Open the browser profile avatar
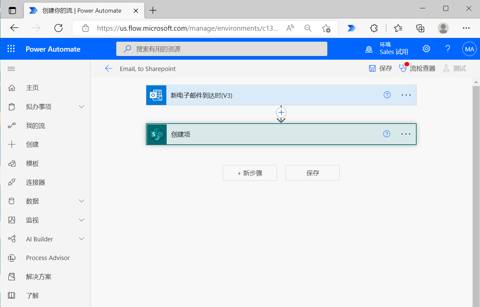Image resolution: width=480 pixels, height=307 pixels. tap(443, 28)
